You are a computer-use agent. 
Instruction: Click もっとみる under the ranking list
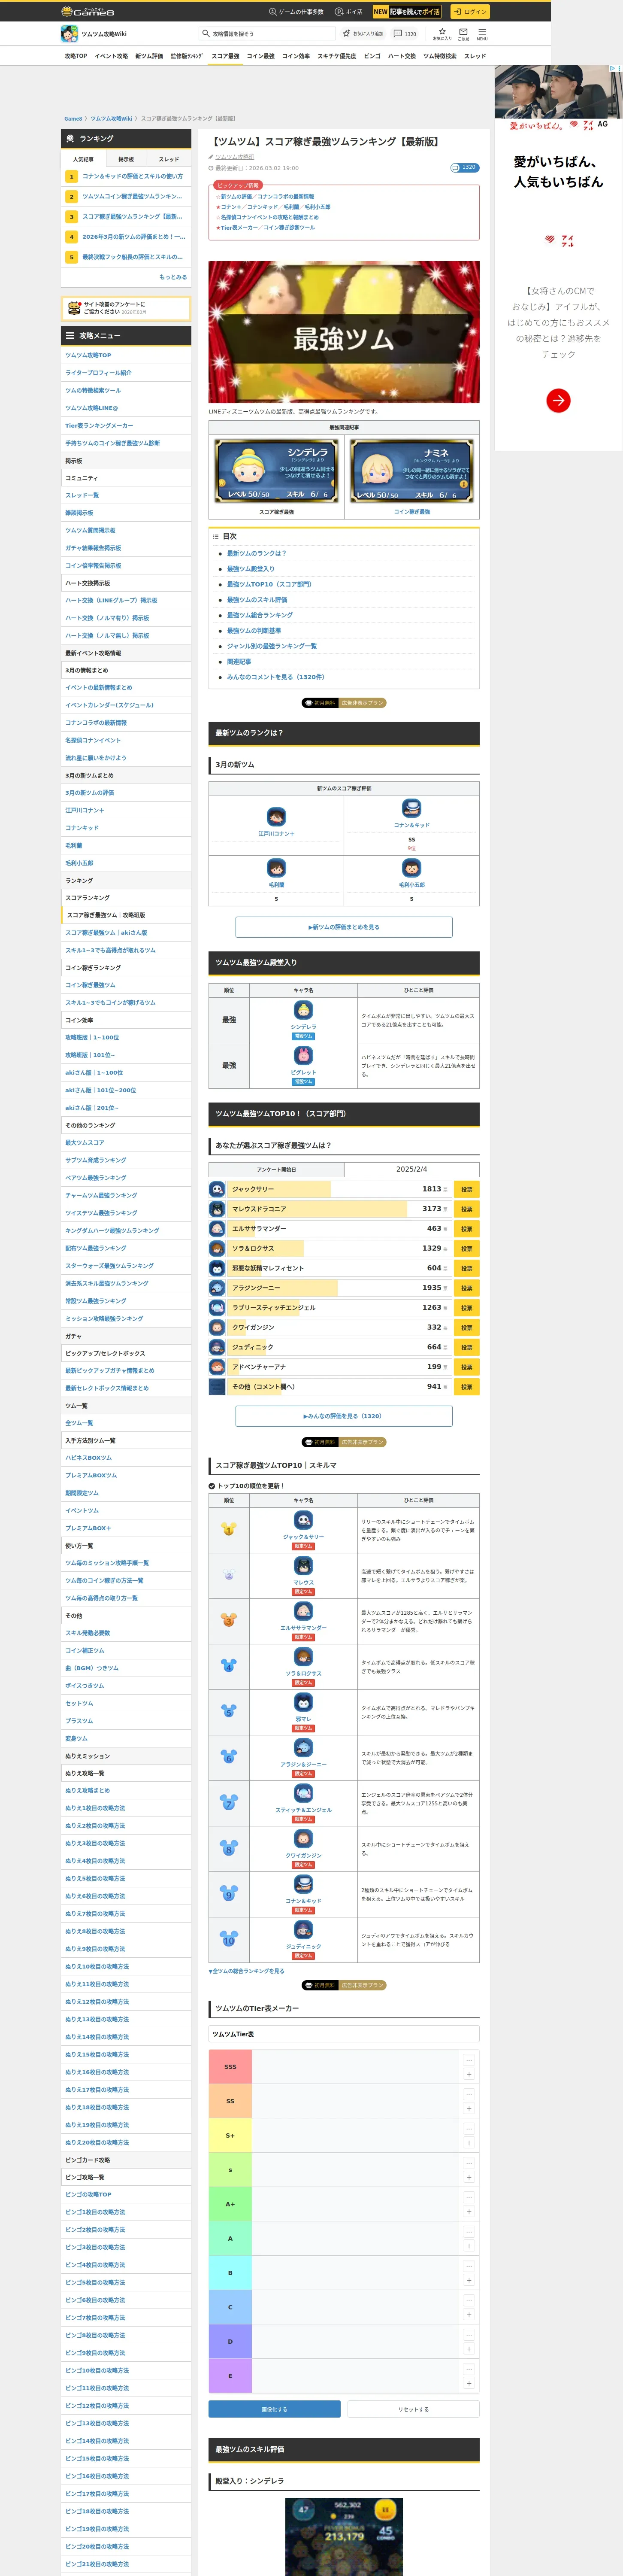pyautogui.click(x=173, y=277)
